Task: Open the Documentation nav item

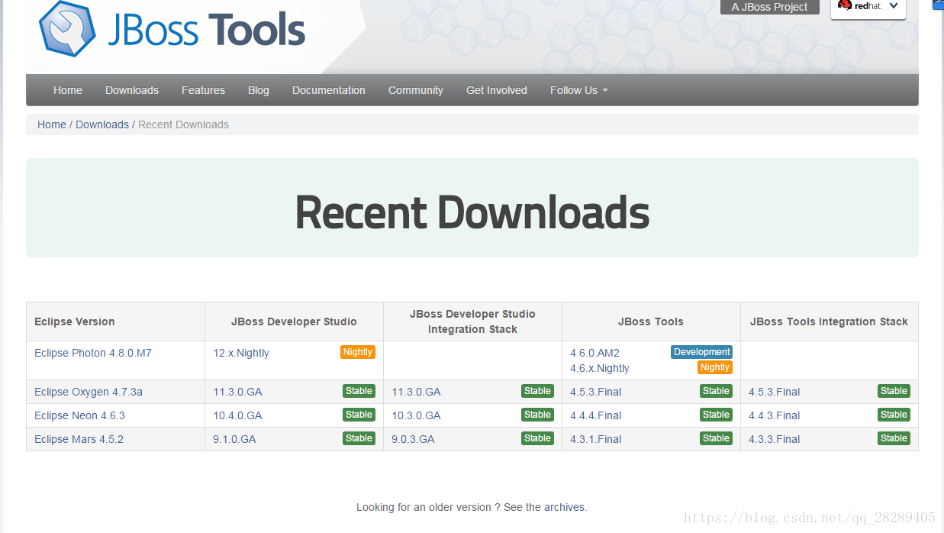Action: pyautogui.click(x=329, y=90)
